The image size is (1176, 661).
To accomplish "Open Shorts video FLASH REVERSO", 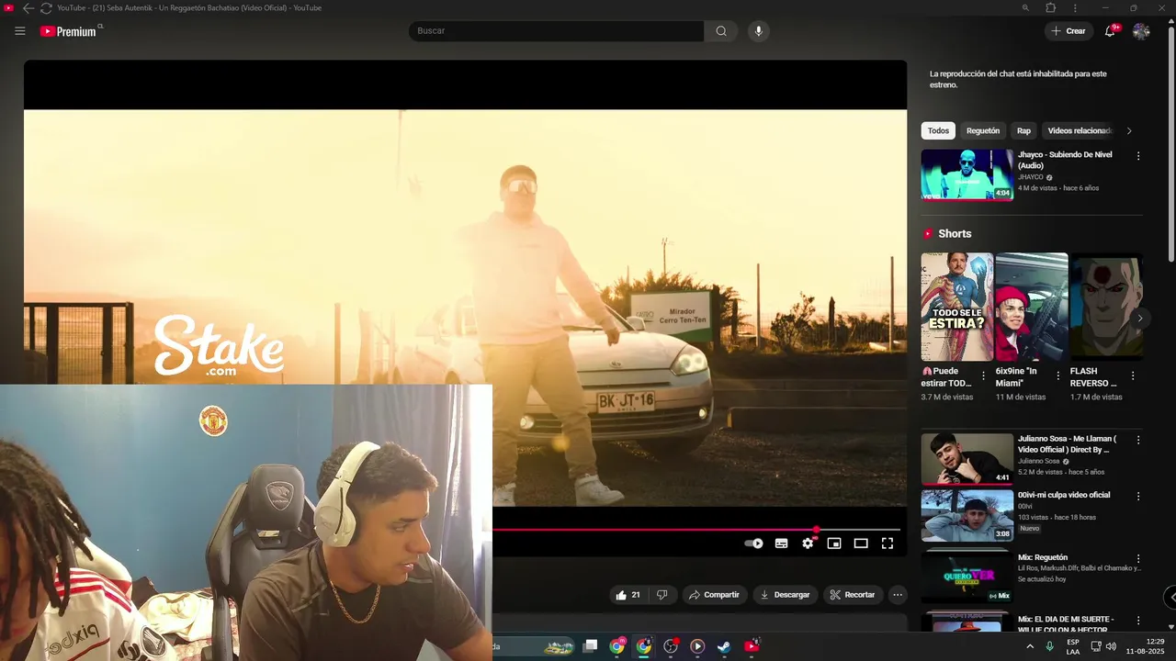I will click(1106, 307).
